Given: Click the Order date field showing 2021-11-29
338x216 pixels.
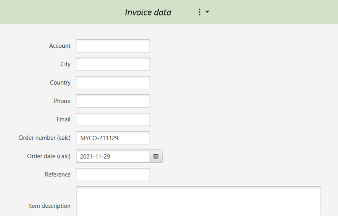Looking at the screenshot, I should tap(113, 156).
